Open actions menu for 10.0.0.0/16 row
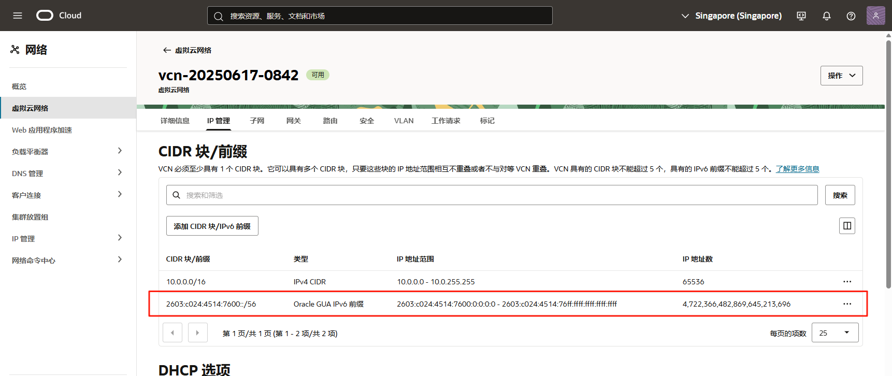Image resolution: width=892 pixels, height=376 pixels. [x=847, y=282]
